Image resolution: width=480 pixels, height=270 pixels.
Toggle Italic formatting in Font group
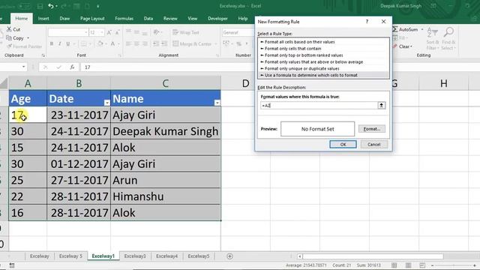click(x=60, y=43)
